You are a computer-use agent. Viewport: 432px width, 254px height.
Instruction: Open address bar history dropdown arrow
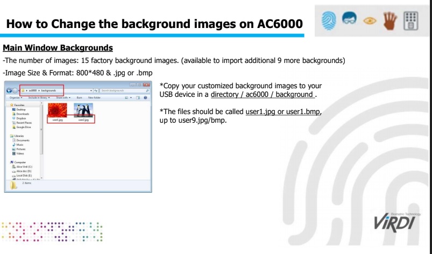91,90
